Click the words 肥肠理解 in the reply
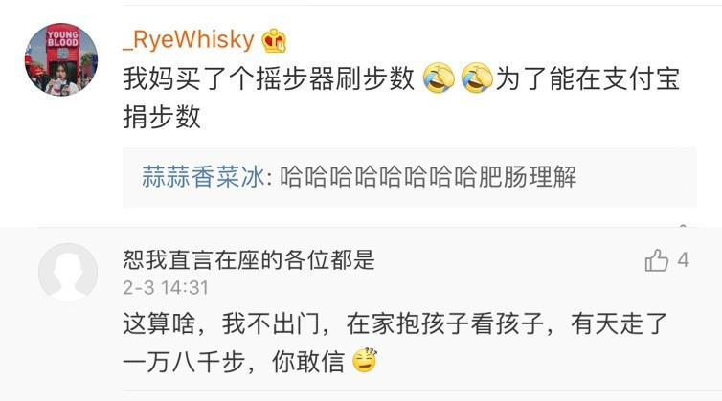Image resolution: width=722 pixels, height=401 pixels. tap(528, 177)
